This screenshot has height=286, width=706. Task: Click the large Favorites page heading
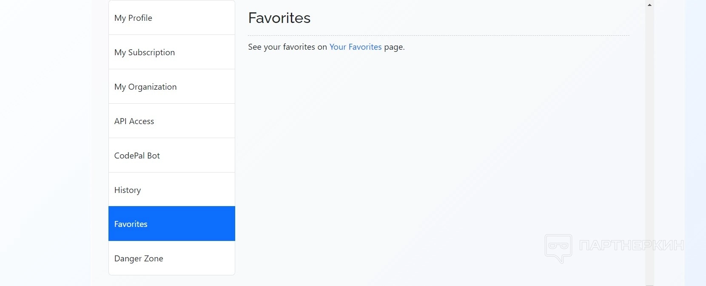click(279, 18)
